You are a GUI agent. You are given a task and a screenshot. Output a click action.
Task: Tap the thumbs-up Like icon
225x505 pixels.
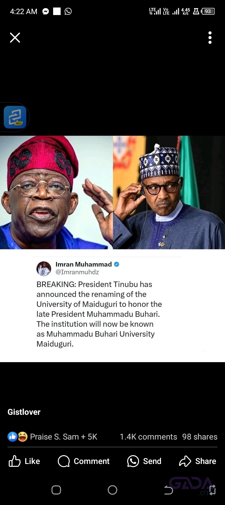pos(14,461)
